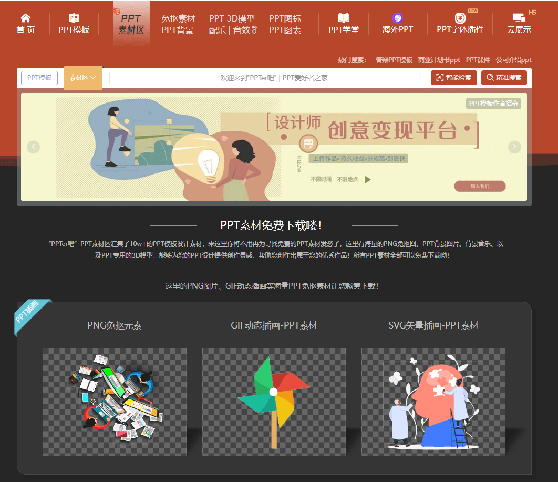Screen dimensions: 558x482
Task: Click the 加入我们 banner button
Action: (x=480, y=186)
